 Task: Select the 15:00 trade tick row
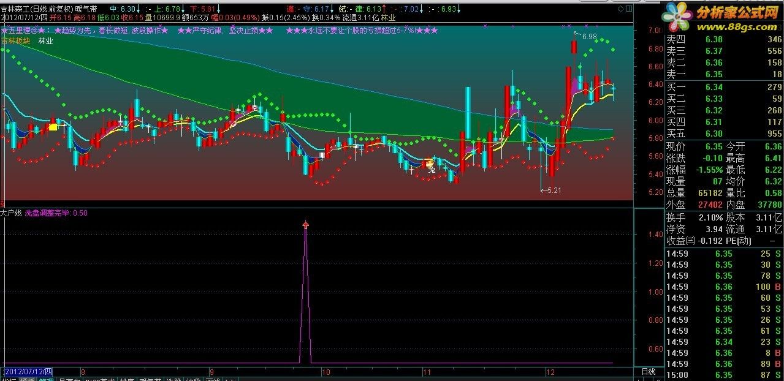(x=725, y=375)
